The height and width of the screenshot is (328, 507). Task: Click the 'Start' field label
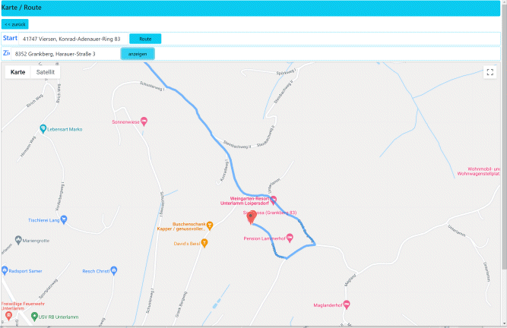pyautogui.click(x=10, y=38)
